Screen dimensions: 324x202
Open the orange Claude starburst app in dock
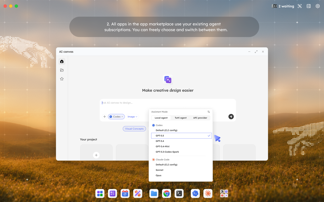tap(208, 194)
